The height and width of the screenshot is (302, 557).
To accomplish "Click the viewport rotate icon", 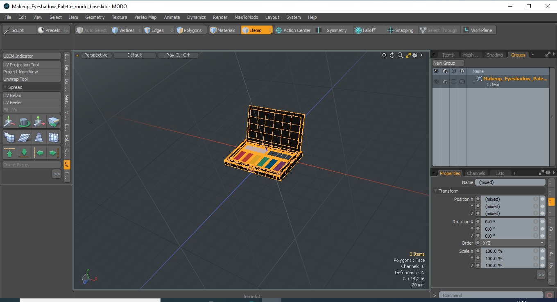I will click(392, 55).
